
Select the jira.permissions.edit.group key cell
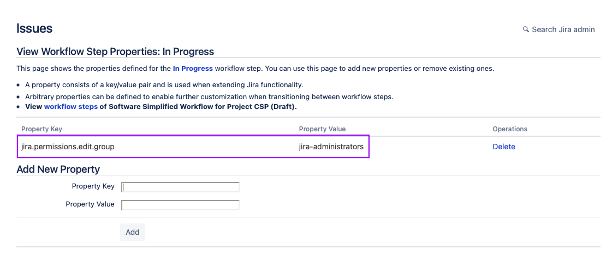click(x=68, y=147)
